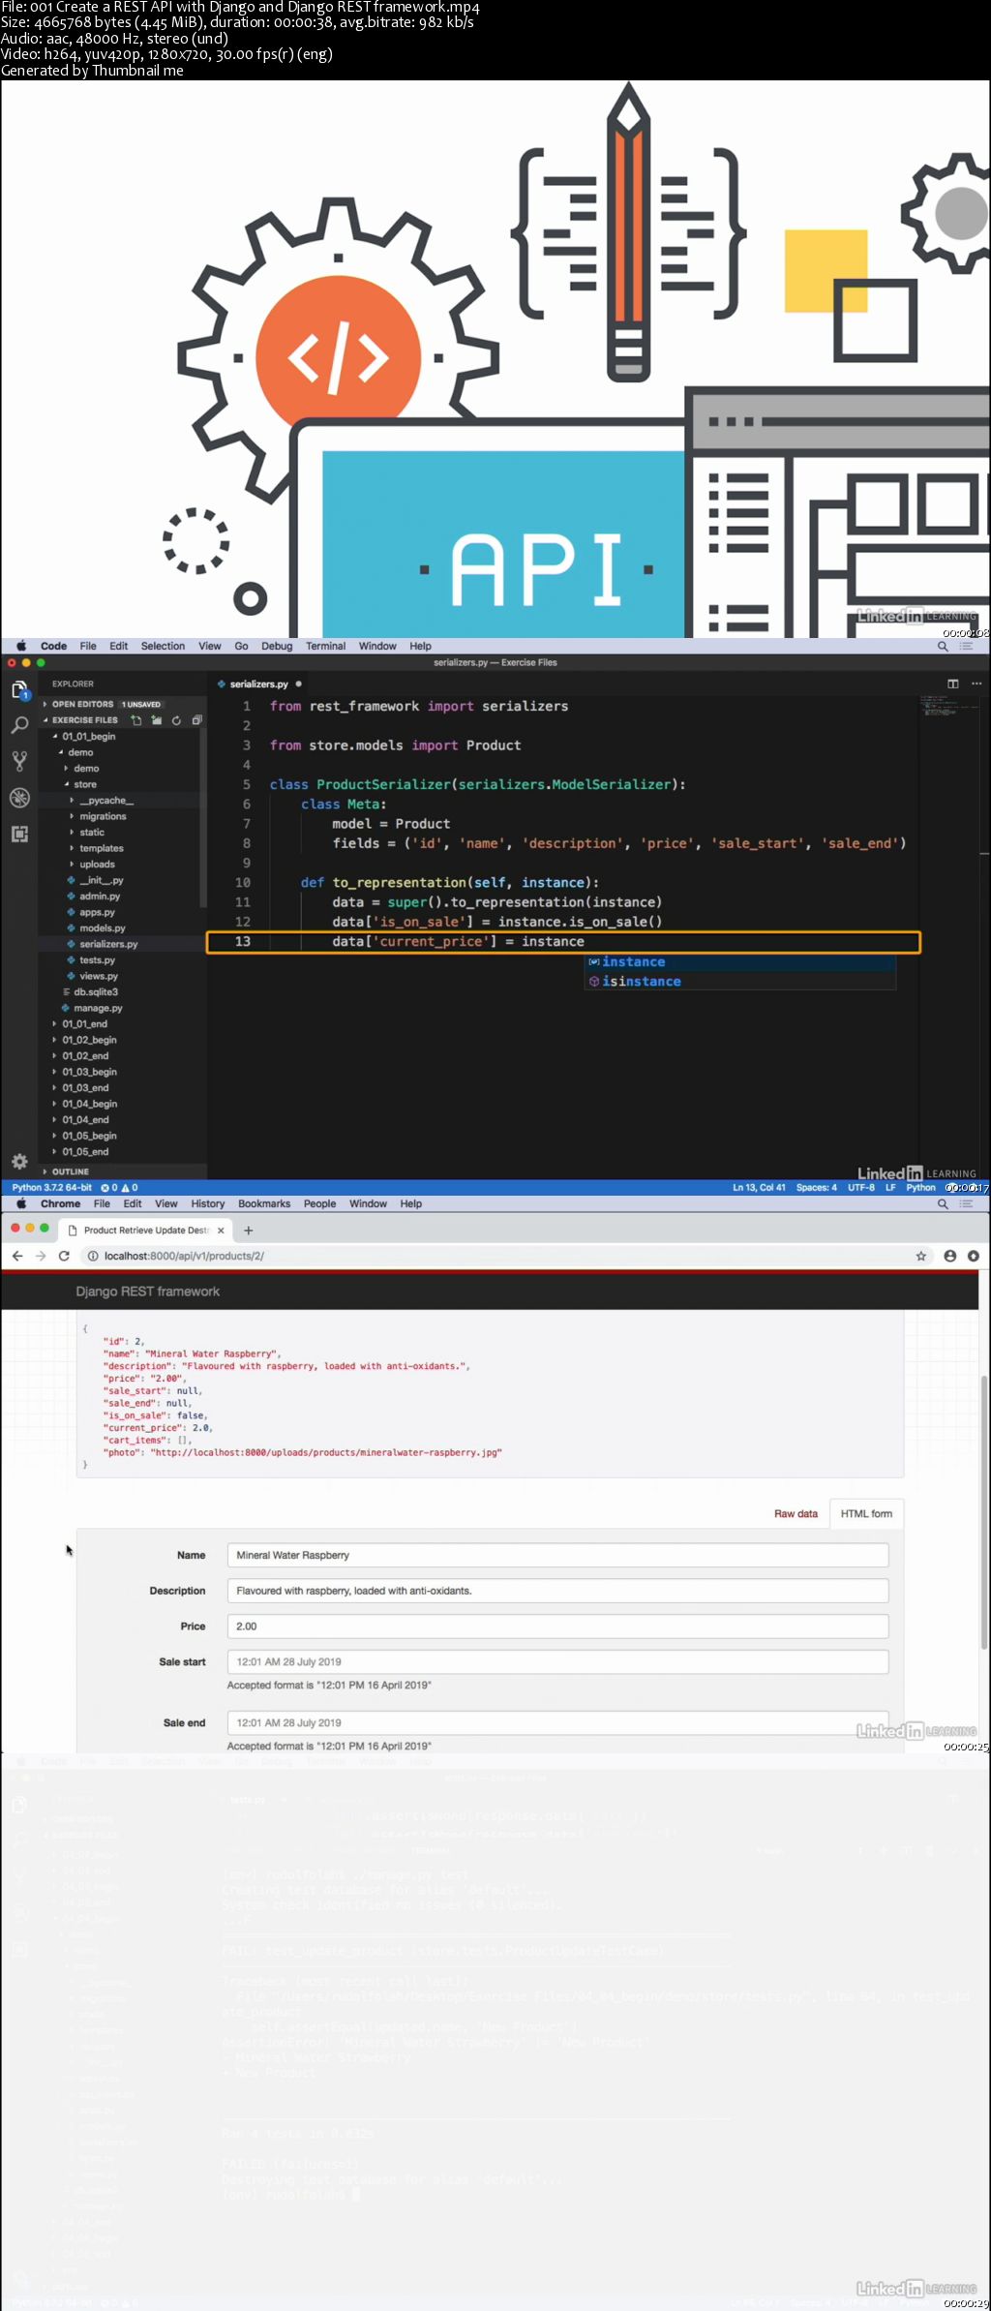Reload the Chrome page
This screenshot has width=991, height=2311.
pyautogui.click(x=64, y=1256)
